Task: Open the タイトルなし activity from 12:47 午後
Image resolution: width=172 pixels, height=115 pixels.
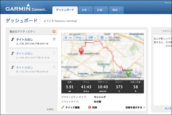Action: (24, 53)
